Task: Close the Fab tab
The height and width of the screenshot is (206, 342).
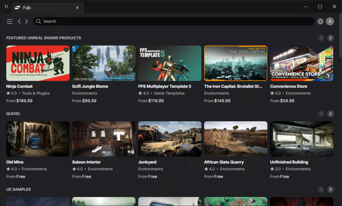Action: click(x=77, y=8)
